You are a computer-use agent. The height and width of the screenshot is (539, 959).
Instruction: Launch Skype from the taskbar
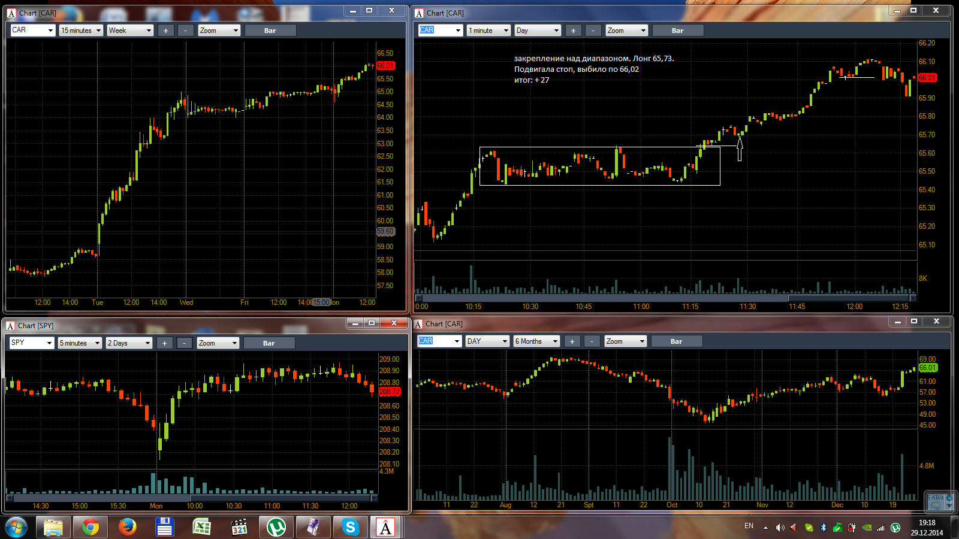pyautogui.click(x=350, y=528)
